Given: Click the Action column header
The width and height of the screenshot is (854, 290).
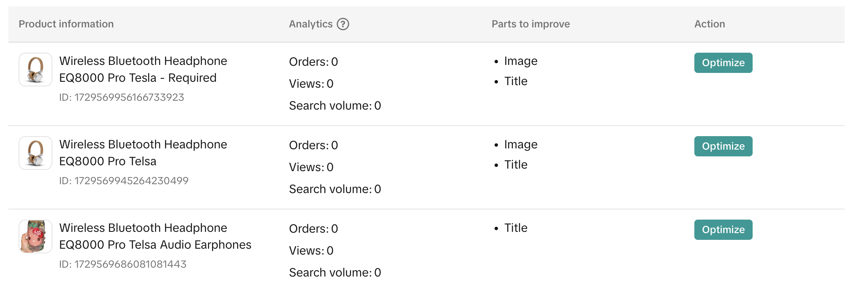Looking at the screenshot, I should pos(710,24).
